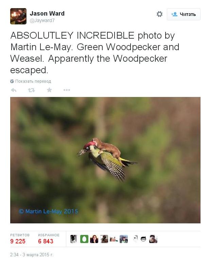Favorite the tweet with the star icon
This screenshot has height=260, width=207.
pos(49,90)
